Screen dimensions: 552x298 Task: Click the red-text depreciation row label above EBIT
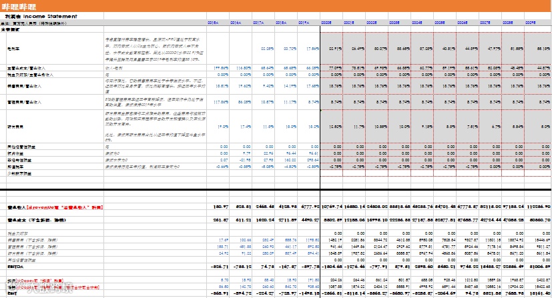pos(35,281)
